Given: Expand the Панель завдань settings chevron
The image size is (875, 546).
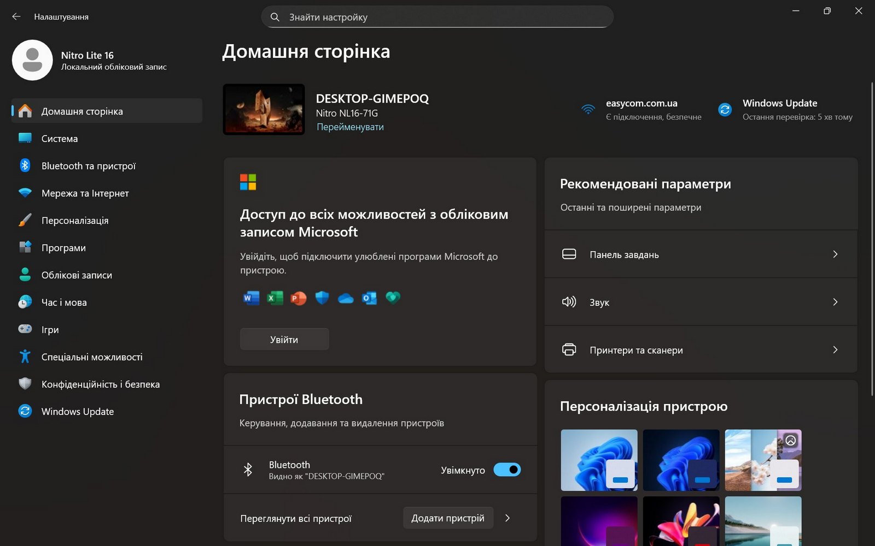Looking at the screenshot, I should pyautogui.click(x=835, y=254).
